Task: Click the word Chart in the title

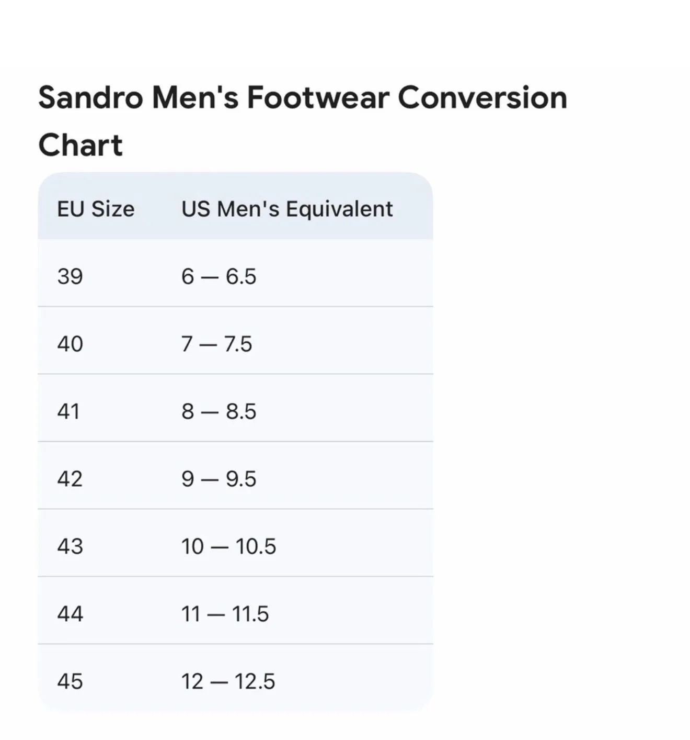Action: 80,145
